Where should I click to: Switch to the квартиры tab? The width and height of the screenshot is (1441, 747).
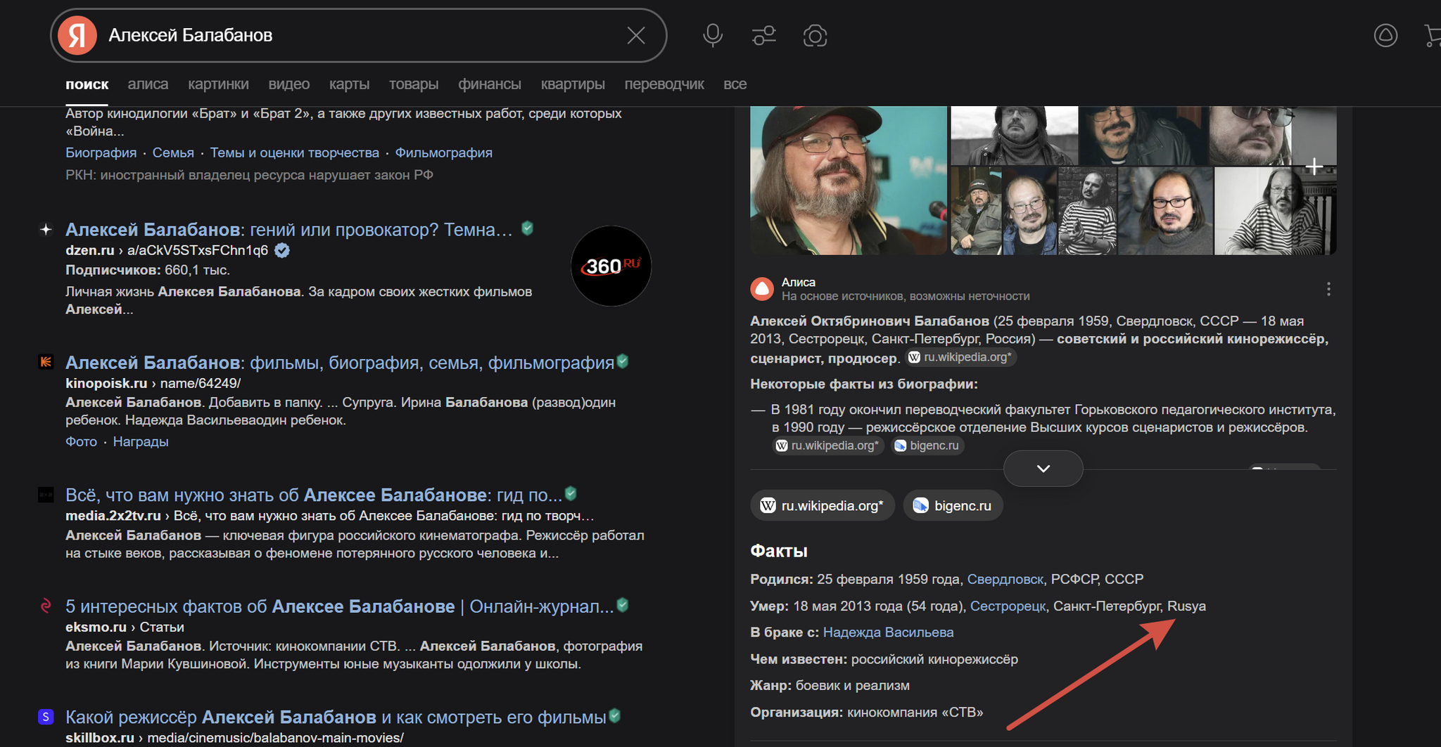pyautogui.click(x=573, y=84)
